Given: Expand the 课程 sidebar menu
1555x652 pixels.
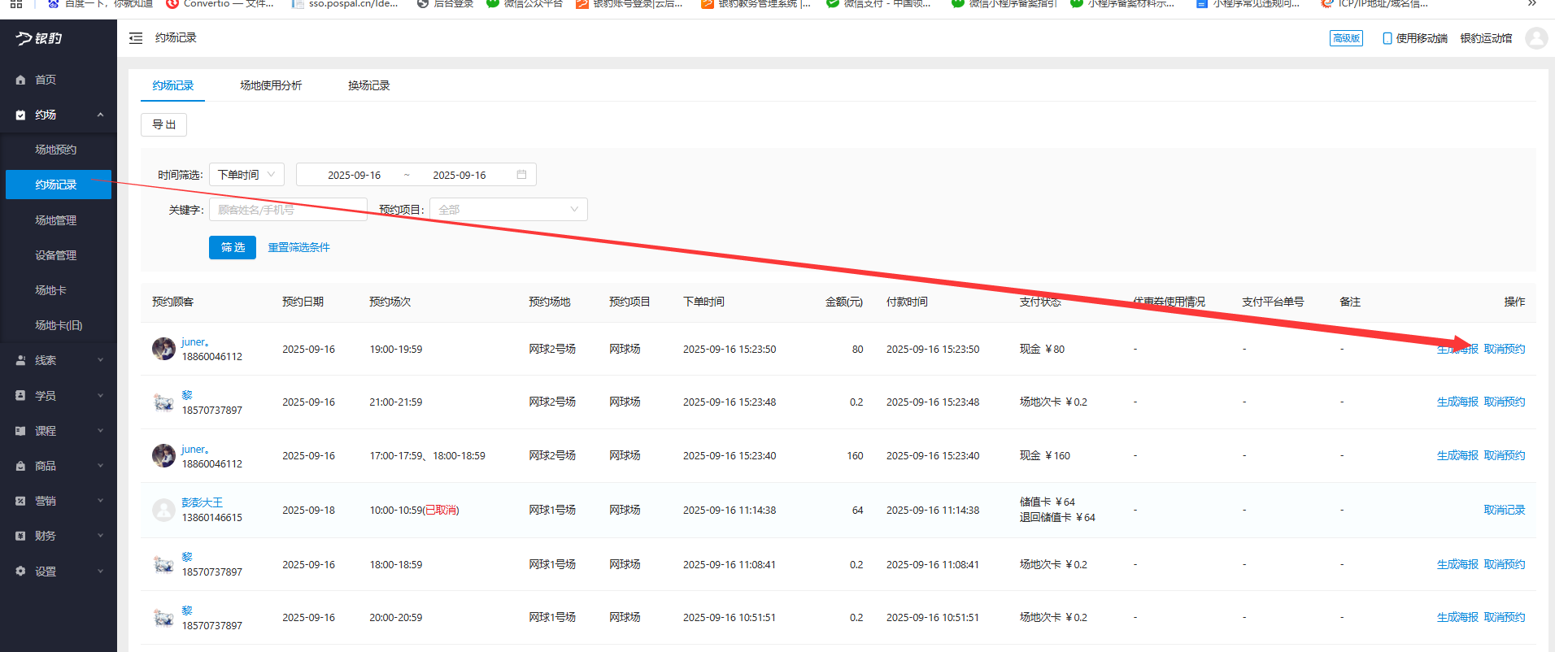Looking at the screenshot, I should (x=100, y=431).
